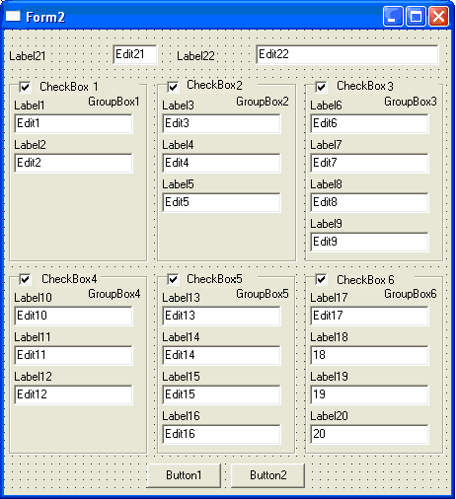Click the Form2 window icon in title bar
The image size is (456, 499).
coord(13,16)
